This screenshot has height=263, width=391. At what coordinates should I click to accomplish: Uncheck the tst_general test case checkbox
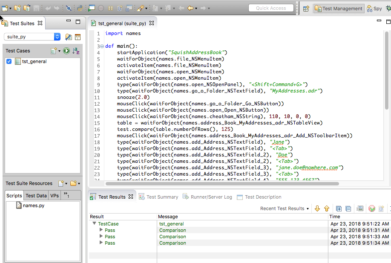pyautogui.click(x=9, y=61)
